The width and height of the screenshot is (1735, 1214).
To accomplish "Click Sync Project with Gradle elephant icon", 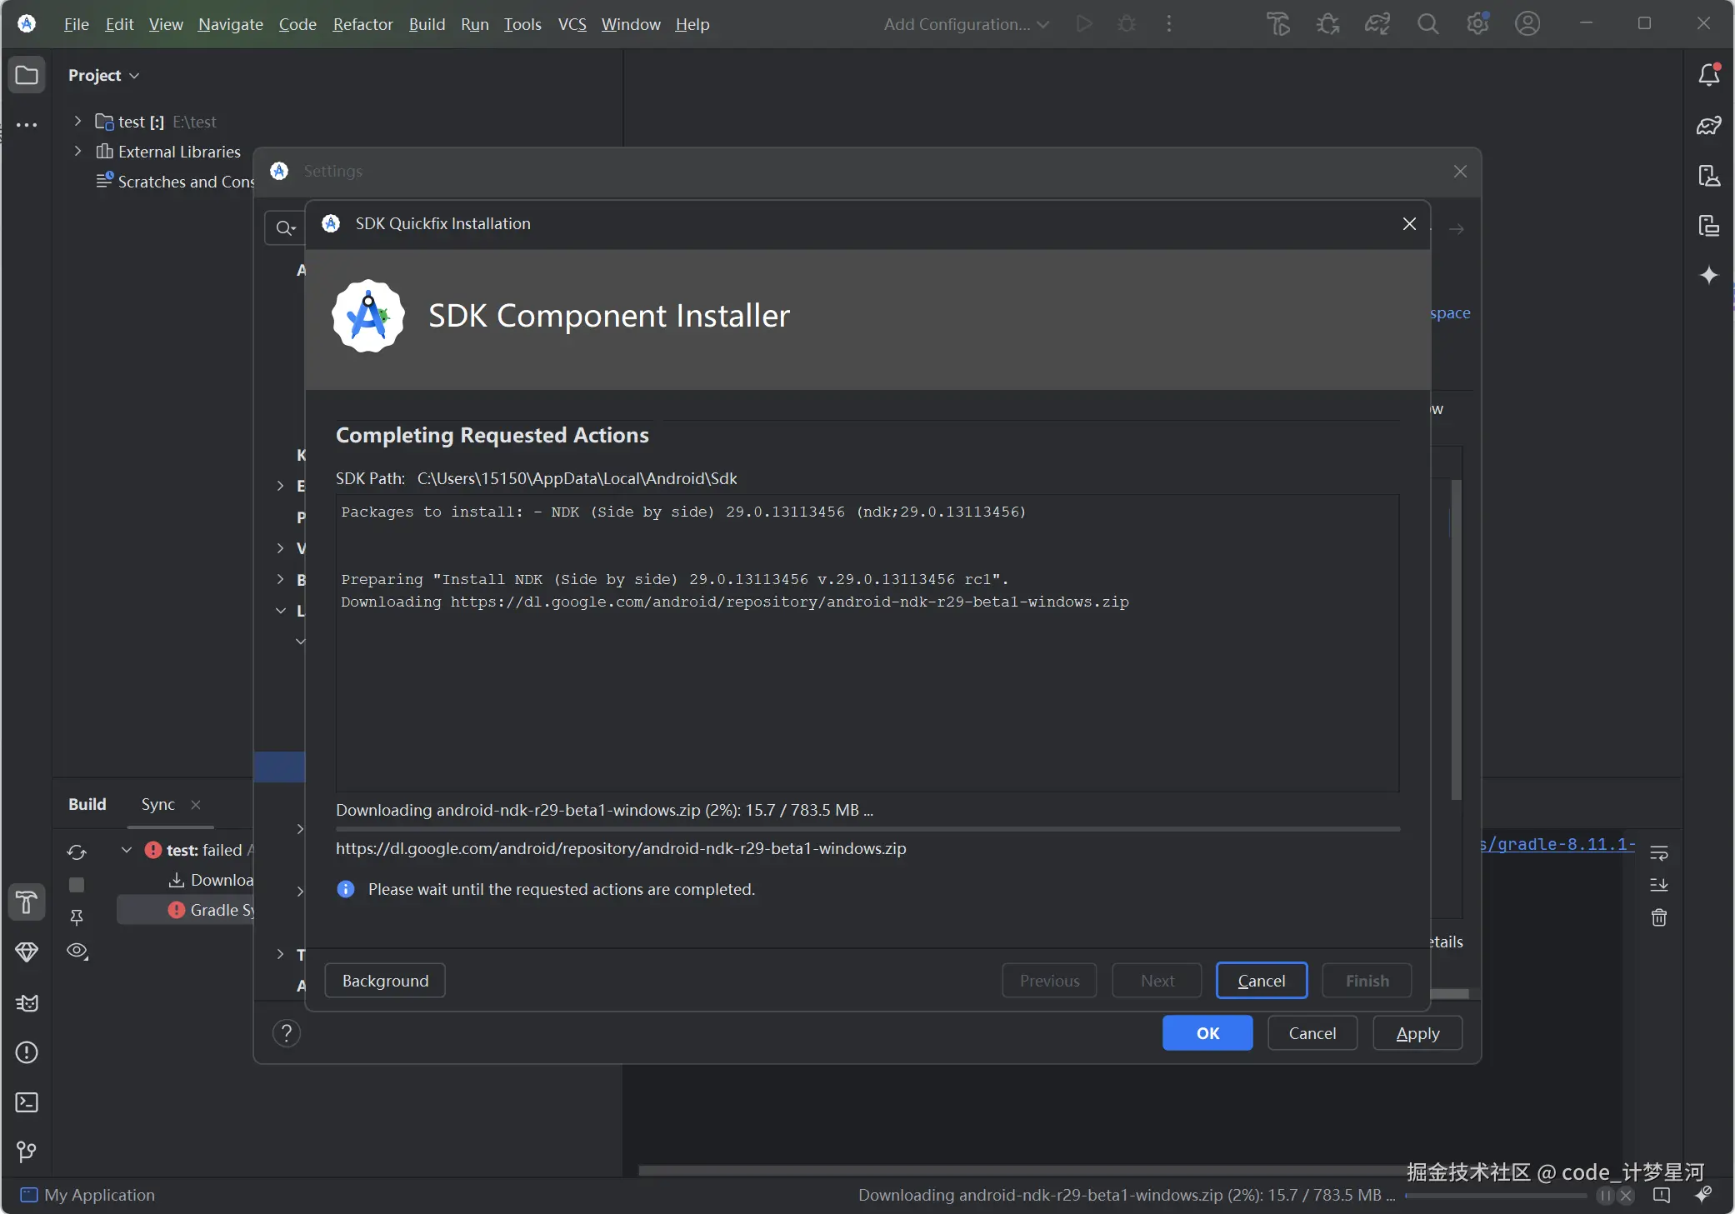I will tap(1377, 24).
